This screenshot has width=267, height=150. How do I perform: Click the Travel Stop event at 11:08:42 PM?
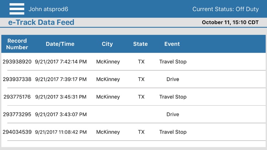click(173, 132)
